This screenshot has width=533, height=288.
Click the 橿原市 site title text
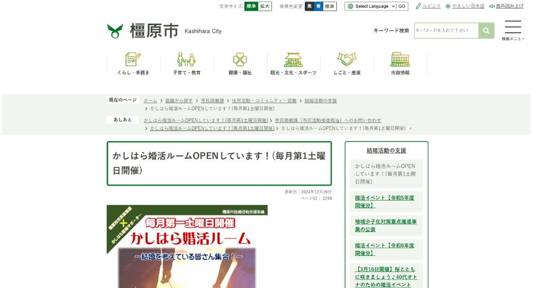[154, 31]
